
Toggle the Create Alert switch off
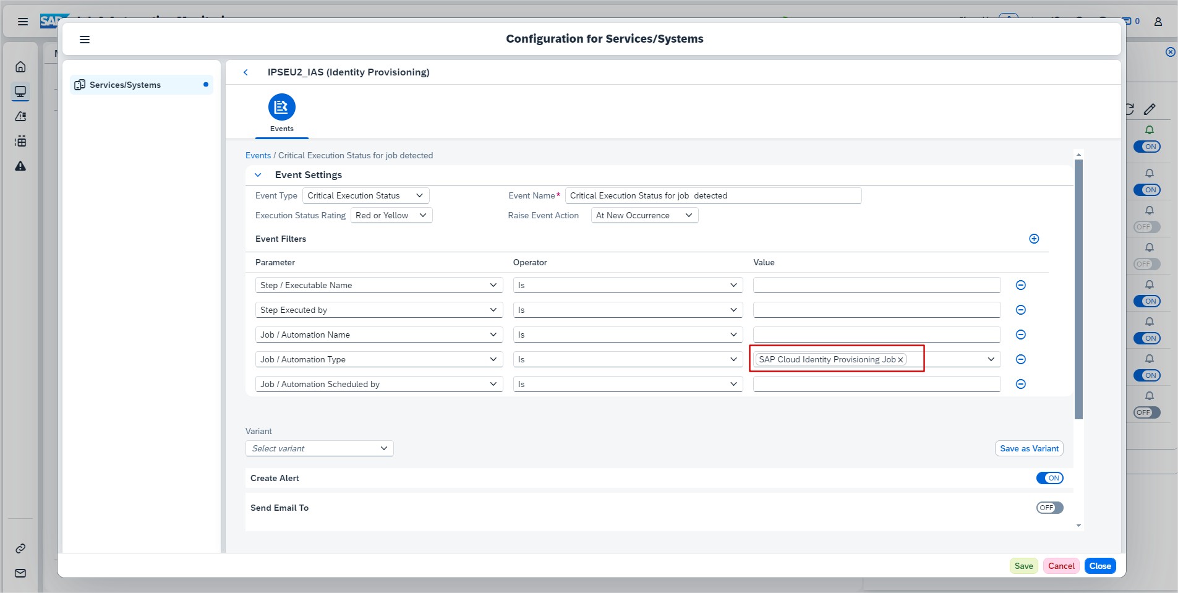point(1049,478)
